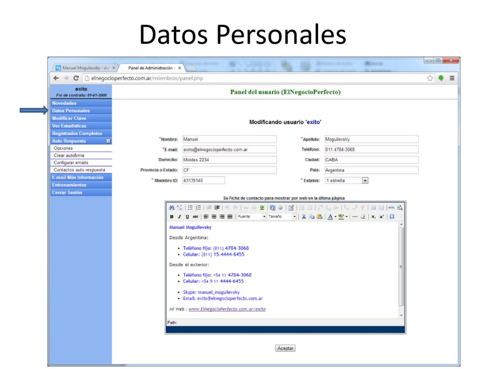Click the E-mail input field

point(229,149)
